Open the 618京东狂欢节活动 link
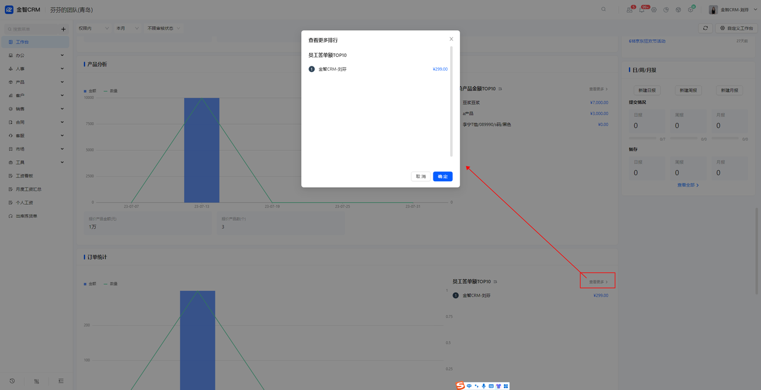The width and height of the screenshot is (761, 390). (x=647, y=41)
